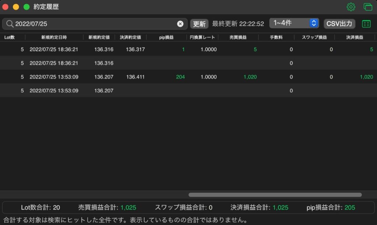Click the horizontal scrollbar thumb

275,195
